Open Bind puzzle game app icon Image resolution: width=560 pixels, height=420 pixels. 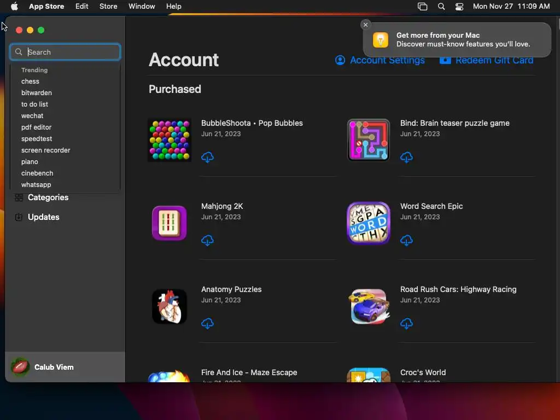tap(368, 140)
